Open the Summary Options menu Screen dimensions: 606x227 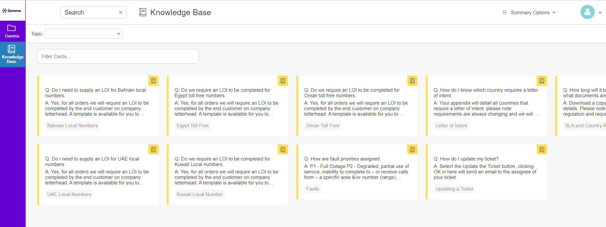point(529,13)
